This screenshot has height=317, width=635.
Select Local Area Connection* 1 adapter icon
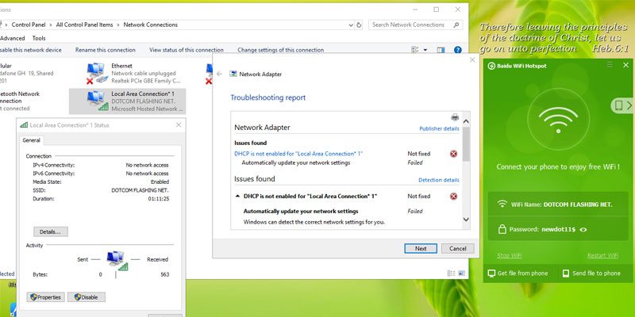[x=98, y=101]
